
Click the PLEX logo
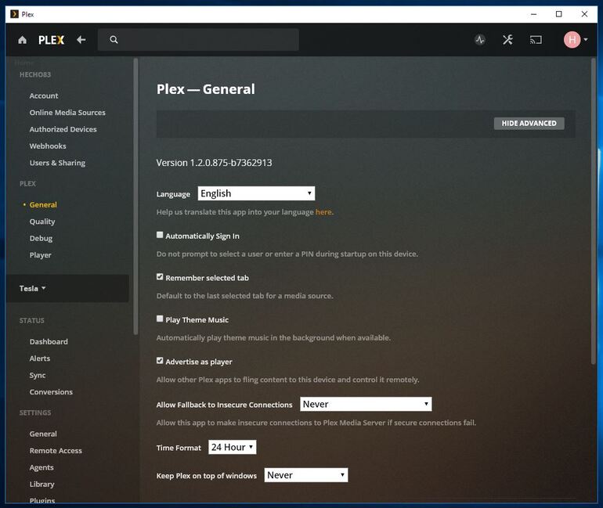(51, 40)
